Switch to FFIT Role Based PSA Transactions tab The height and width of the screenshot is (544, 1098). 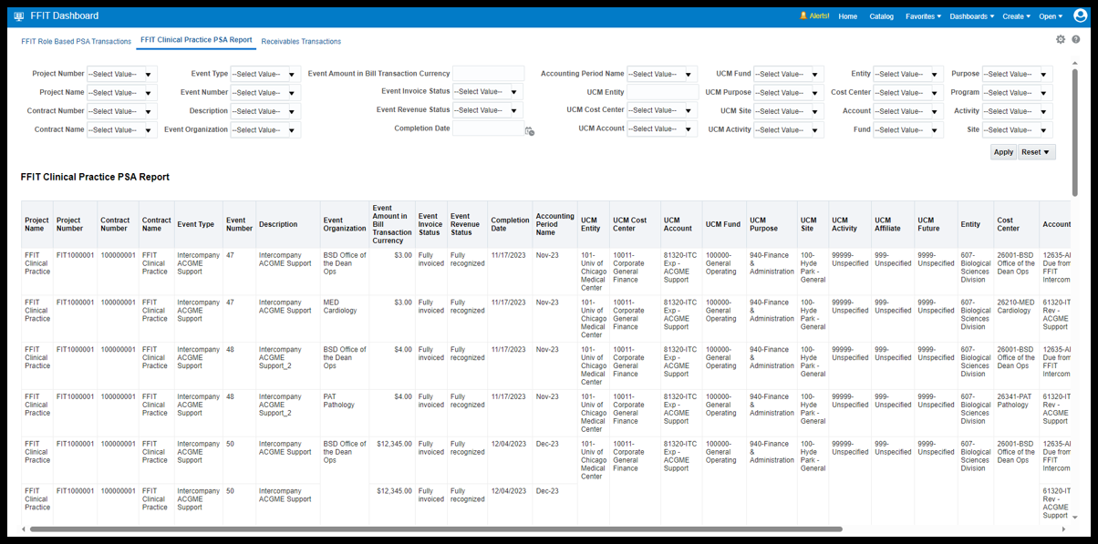77,41
